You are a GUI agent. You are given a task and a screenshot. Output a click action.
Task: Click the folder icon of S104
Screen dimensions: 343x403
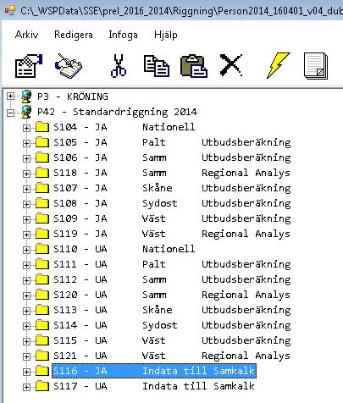[42, 127]
